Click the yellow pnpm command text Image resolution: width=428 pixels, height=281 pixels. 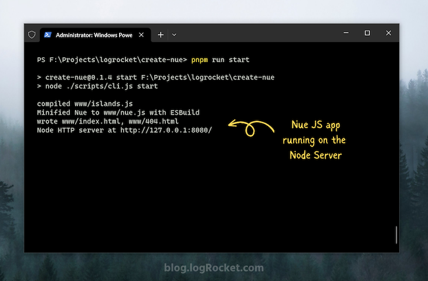click(199, 60)
